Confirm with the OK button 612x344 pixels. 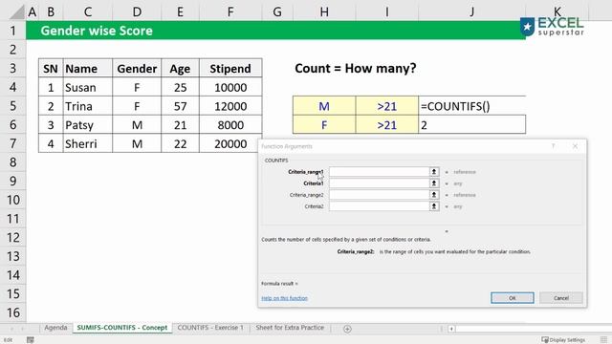tap(513, 298)
